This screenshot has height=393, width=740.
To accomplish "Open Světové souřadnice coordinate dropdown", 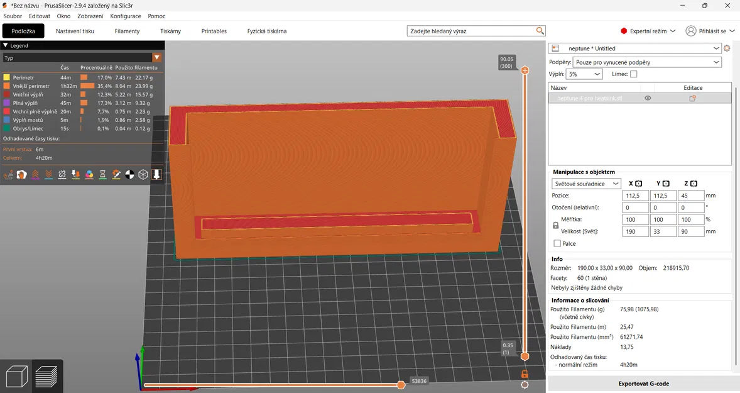I will pos(586,184).
